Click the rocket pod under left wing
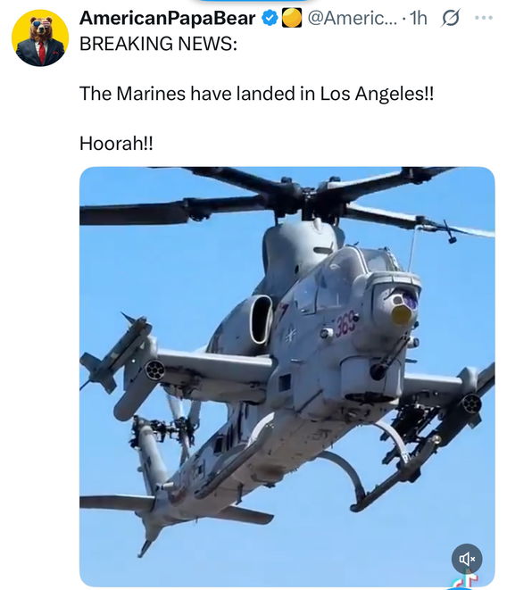 (154, 370)
